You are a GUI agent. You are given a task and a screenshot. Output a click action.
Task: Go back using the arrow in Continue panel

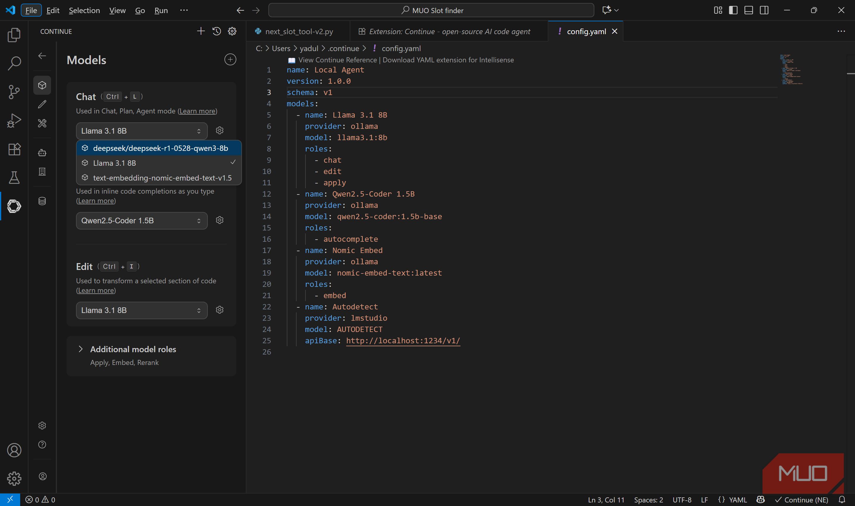click(42, 56)
